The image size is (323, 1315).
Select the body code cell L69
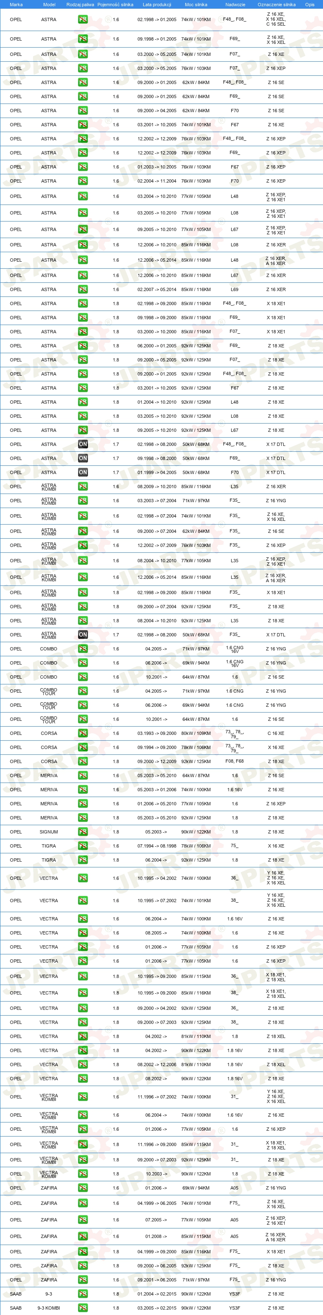[x=234, y=289]
